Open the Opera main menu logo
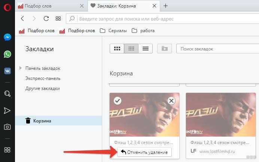The image size is (259, 162). [x=7, y=7]
